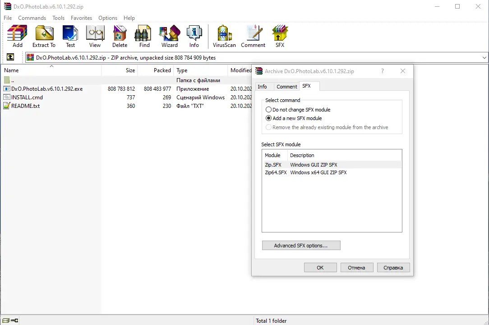The image size is (489, 325).
Task: Click the dialog's question mark help icon
Action: coord(383,71)
